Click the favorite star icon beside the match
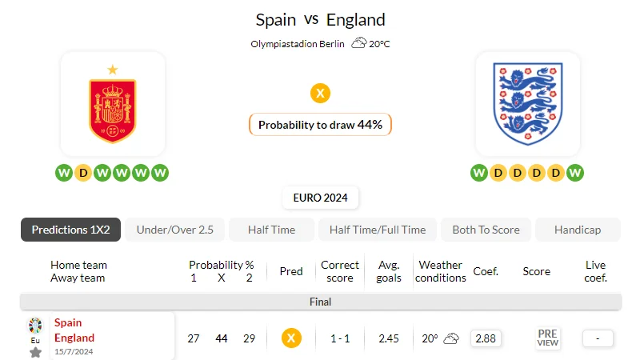The width and height of the screenshot is (640, 360). click(x=35, y=352)
